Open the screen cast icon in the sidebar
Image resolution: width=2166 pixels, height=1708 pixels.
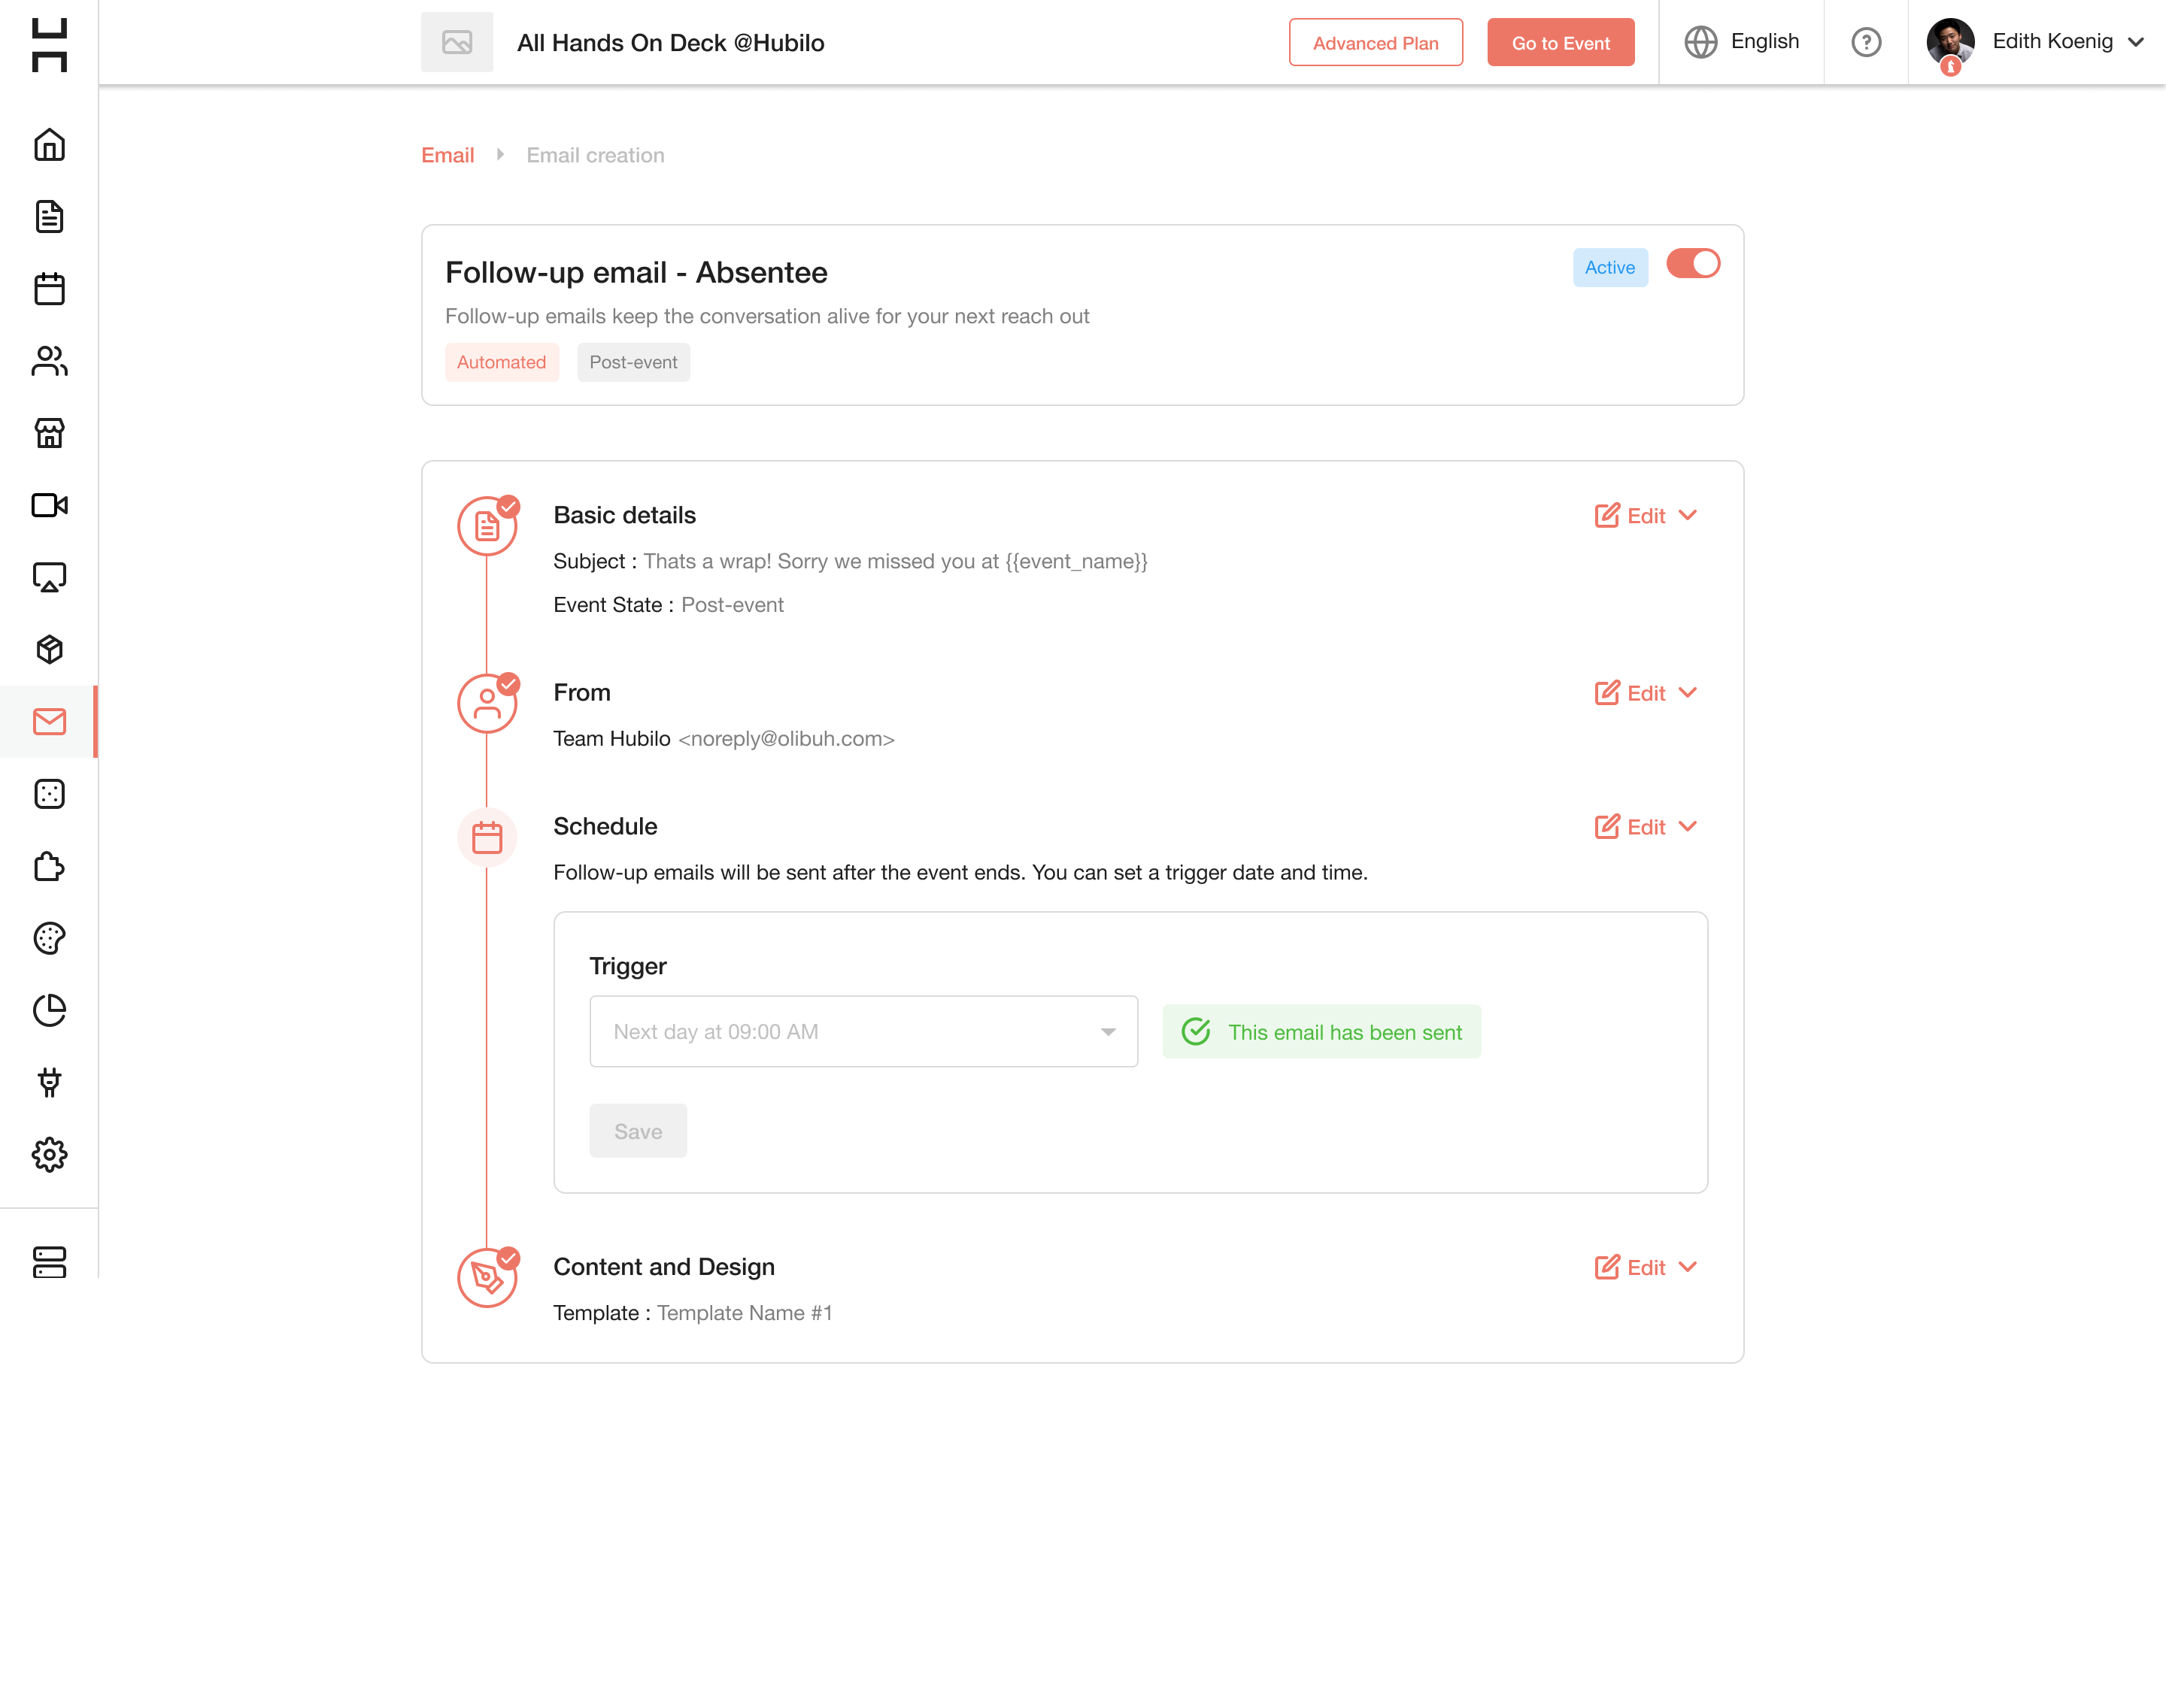pos(49,577)
